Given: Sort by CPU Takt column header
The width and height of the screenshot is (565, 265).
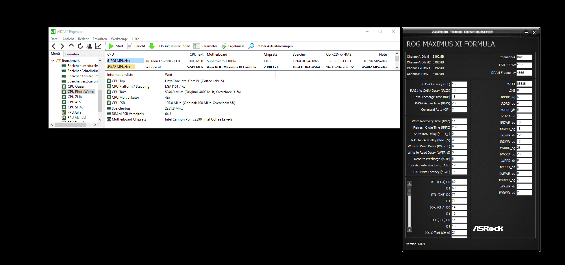Looking at the screenshot, I should 195,54.
